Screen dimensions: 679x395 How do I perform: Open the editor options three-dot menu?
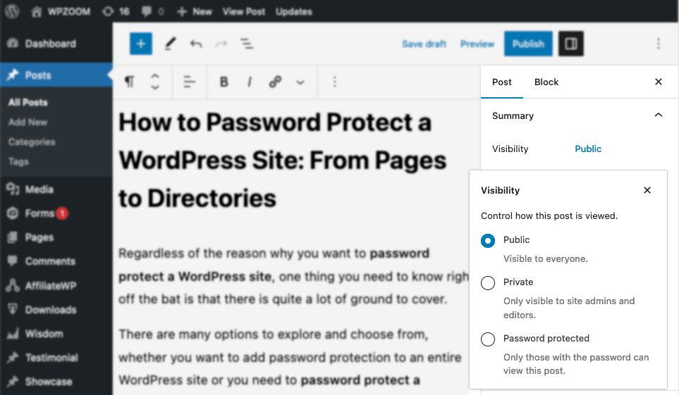(659, 44)
